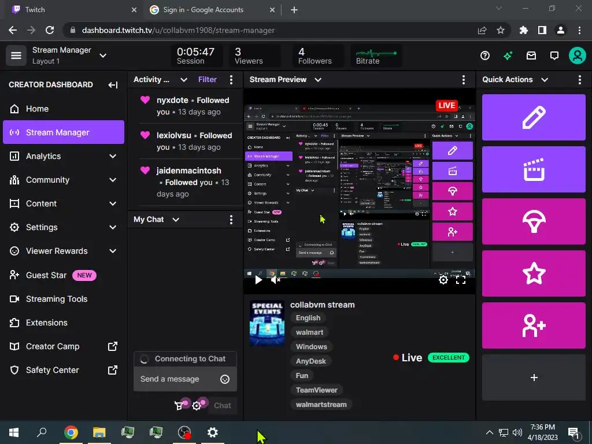Click the Bitrate stat indicator
This screenshot has width=592, height=444.
click(x=376, y=56)
